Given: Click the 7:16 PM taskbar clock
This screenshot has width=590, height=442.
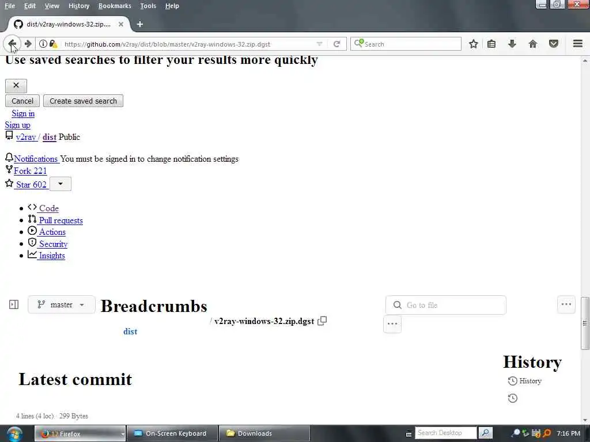Looking at the screenshot, I should pyautogui.click(x=568, y=433).
